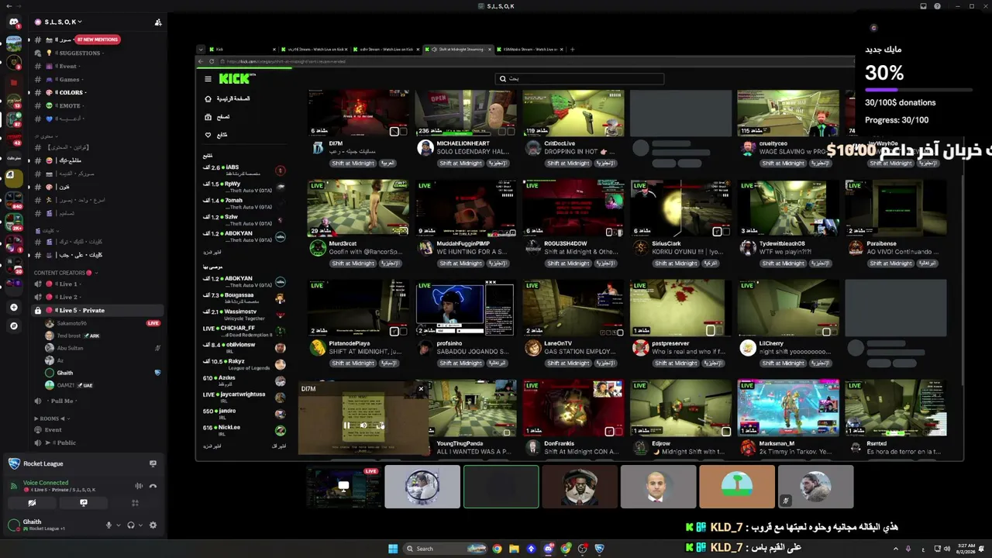Toggle the Discord microphone mute
992x558 pixels.
[x=108, y=525]
